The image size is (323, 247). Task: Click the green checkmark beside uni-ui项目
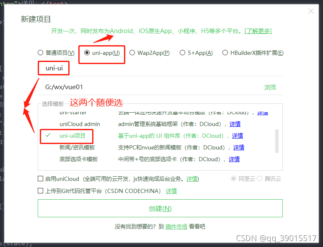(x=48, y=135)
